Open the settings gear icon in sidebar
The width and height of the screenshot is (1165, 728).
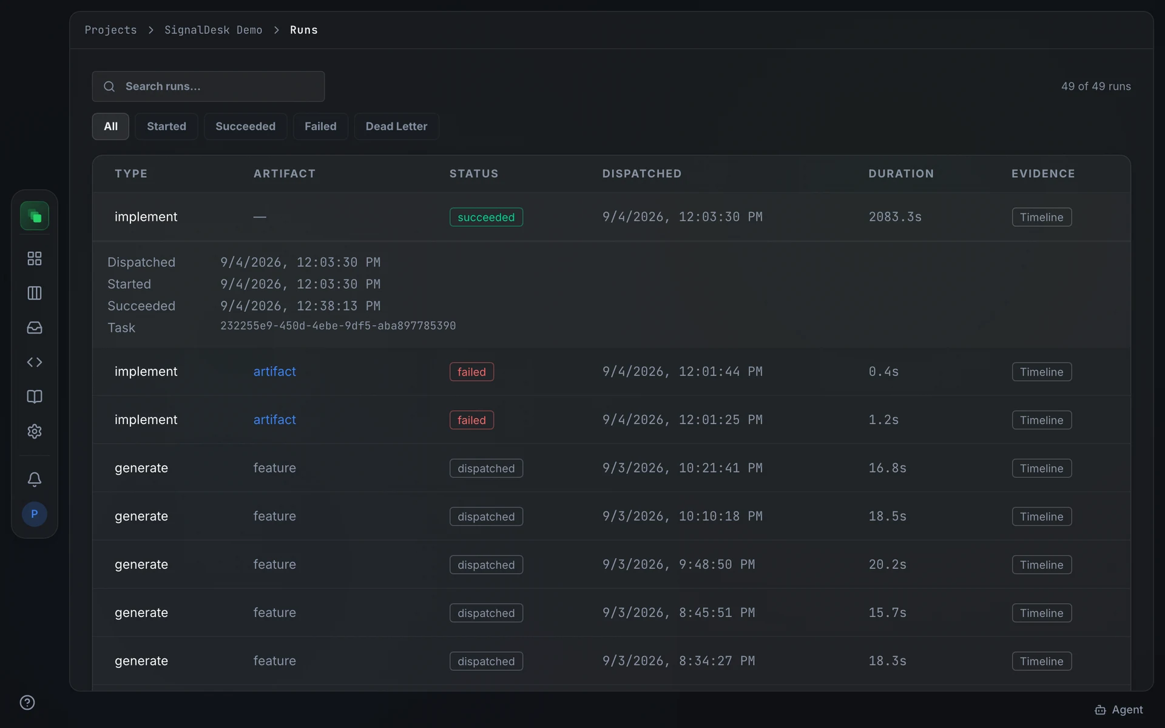[x=35, y=431]
